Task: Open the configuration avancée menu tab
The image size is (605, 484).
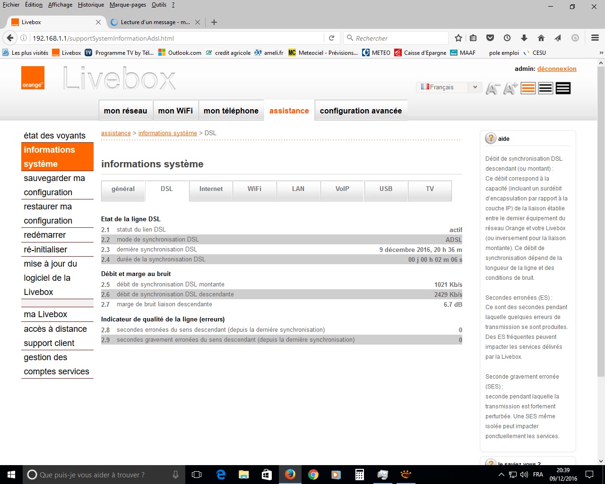Action: (x=361, y=111)
